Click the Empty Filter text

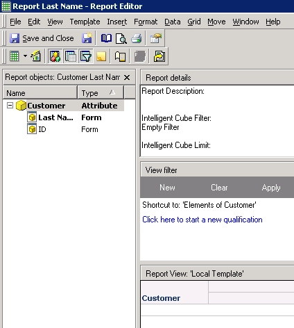(160, 127)
